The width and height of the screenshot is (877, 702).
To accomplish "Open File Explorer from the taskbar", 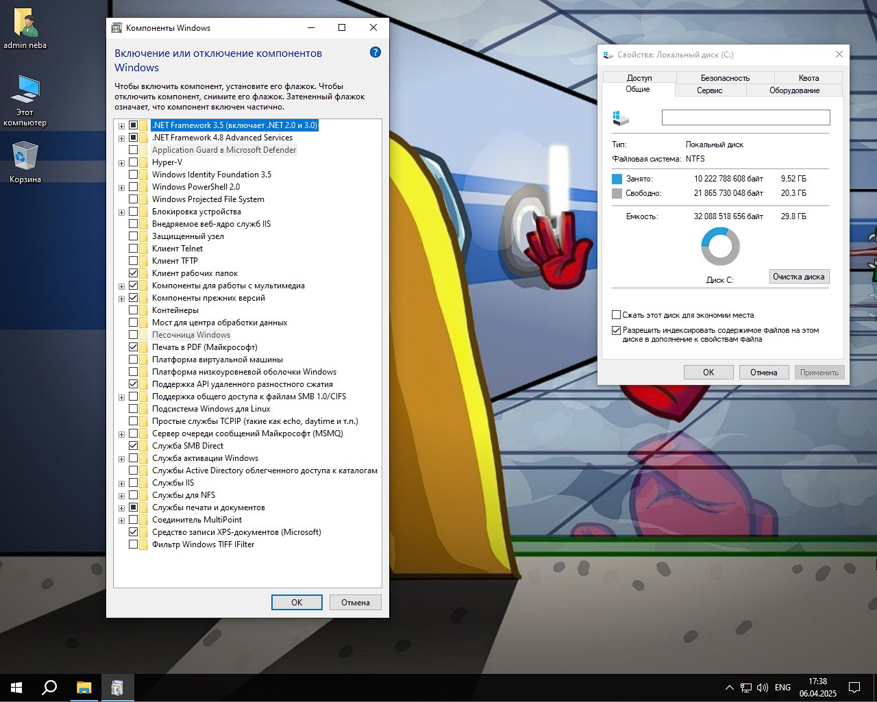I will click(x=84, y=688).
